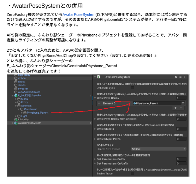The image size is (196, 184).
Task: Collapse the F_ふんわり影シェーダー tree node
Action: coord(13,96)
